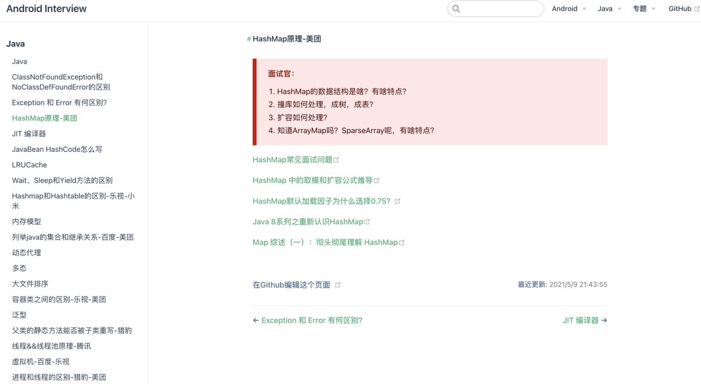Click question 2 撞库如何处理,成树,成表?

pos(325,104)
